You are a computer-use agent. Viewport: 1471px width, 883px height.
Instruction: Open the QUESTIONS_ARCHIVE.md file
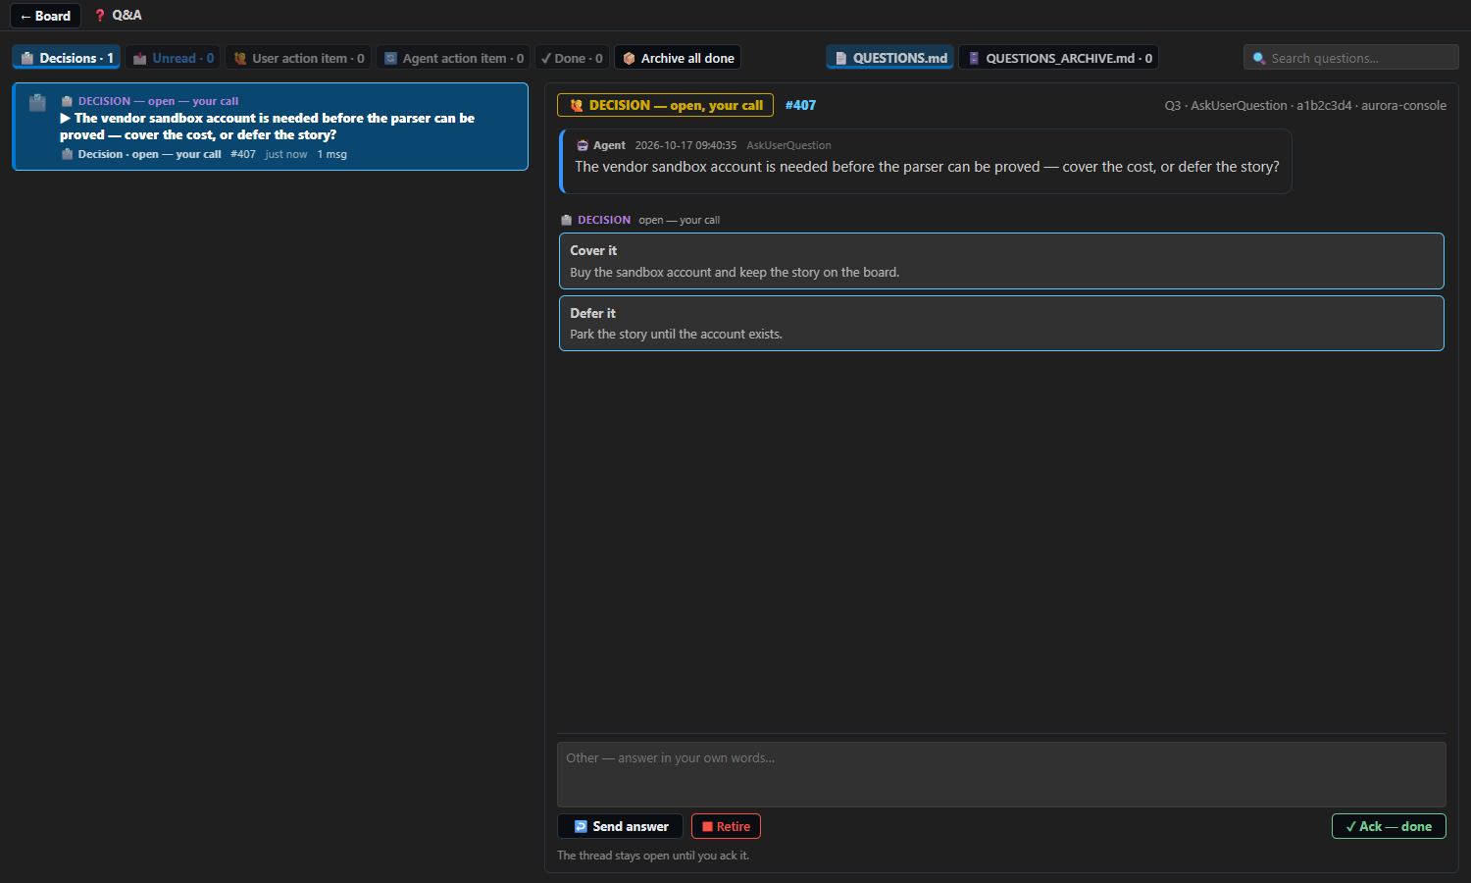tap(1059, 58)
